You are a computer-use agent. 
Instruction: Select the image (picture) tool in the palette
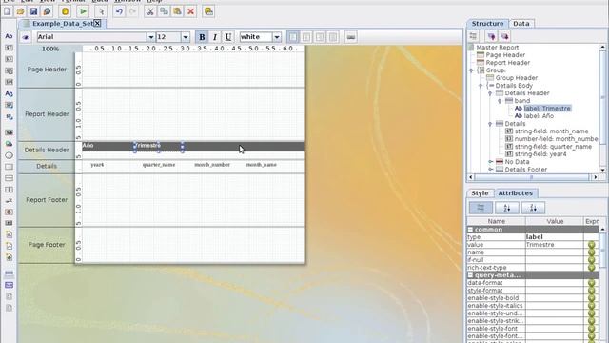pos(9,132)
